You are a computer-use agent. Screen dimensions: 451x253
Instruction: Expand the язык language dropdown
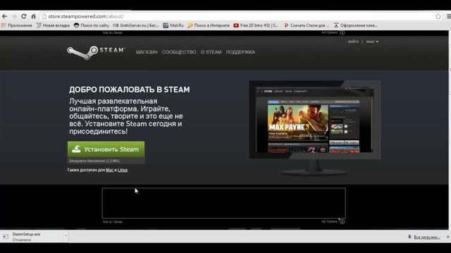[372, 41]
